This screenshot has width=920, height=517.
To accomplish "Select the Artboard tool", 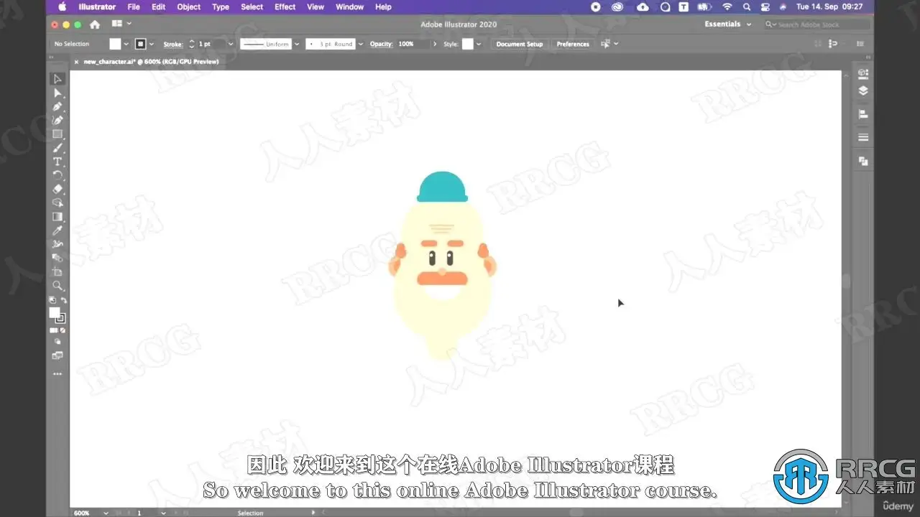I will [57, 272].
